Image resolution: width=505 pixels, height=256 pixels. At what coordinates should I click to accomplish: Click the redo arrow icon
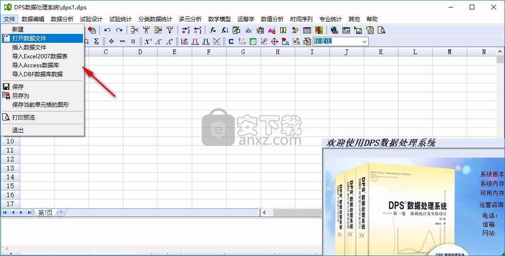tap(119, 30)
